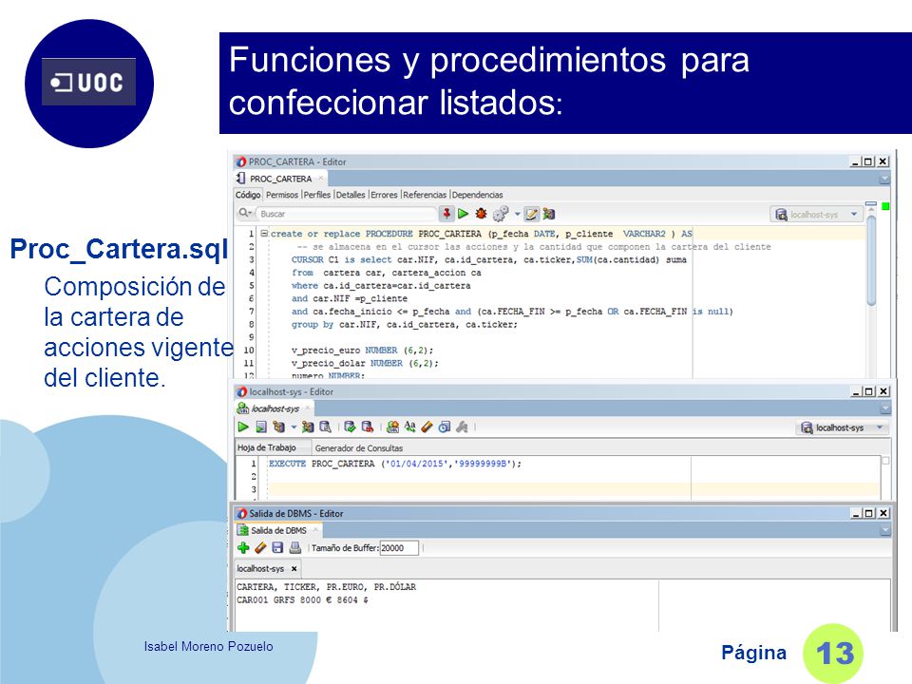This screenshot has height=684, width=912.
Task: Close localhost-sys output tab with x
Action: point(294,569)
